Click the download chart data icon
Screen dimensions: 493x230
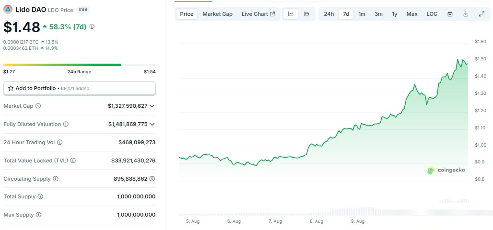click(x=466, y=14)
